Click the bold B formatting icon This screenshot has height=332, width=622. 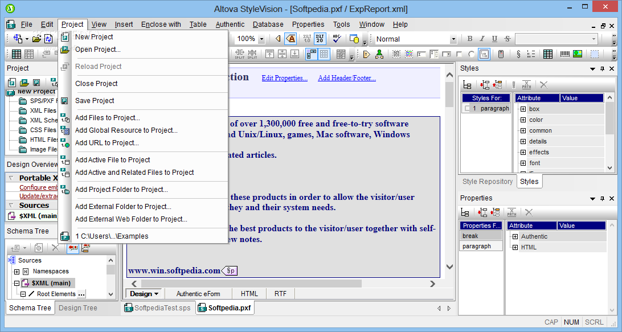[470, 39]
